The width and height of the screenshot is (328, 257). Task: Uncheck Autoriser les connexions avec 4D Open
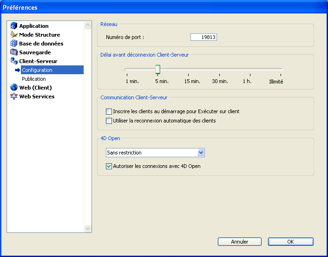click(x=109, y=166)
